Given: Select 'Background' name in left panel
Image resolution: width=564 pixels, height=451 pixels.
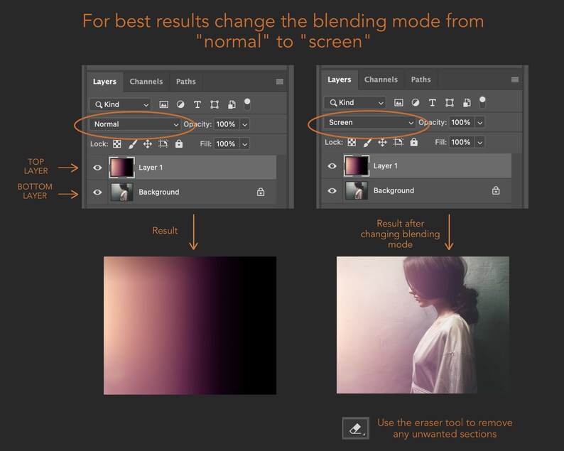Looking at the screenshot, I should (x=159, y=192).
